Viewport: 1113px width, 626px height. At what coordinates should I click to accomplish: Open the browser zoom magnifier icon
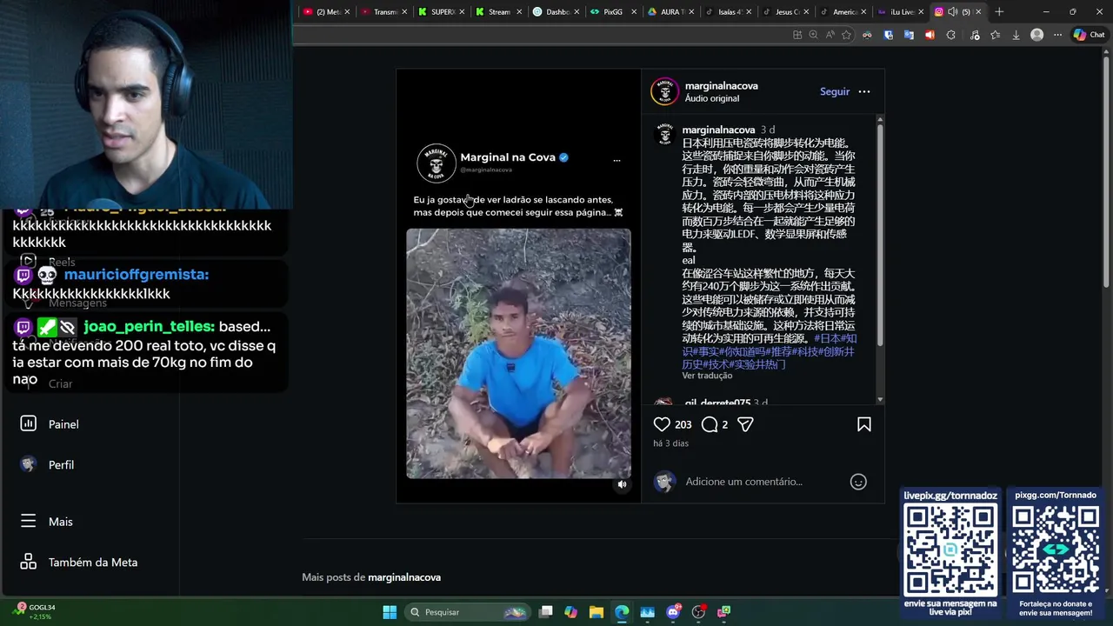813,35
